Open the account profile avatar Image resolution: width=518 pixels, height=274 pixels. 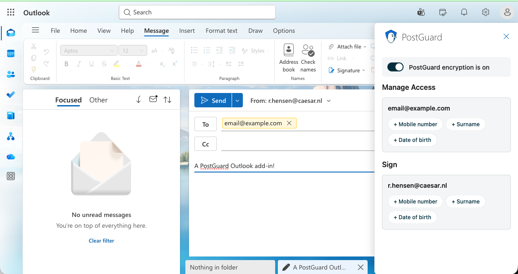[507, 13]
